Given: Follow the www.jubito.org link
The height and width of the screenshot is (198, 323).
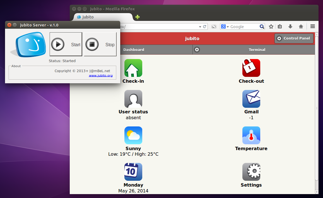Looking at the screenshot, I should [x=101, y=75].
